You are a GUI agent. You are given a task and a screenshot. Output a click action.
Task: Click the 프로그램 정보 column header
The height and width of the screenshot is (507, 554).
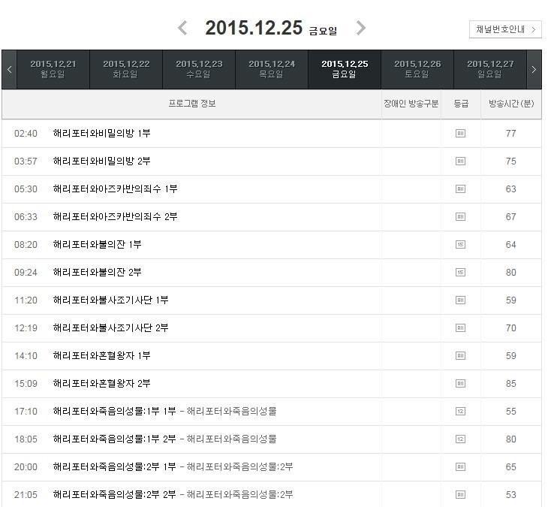coord(192,104)
